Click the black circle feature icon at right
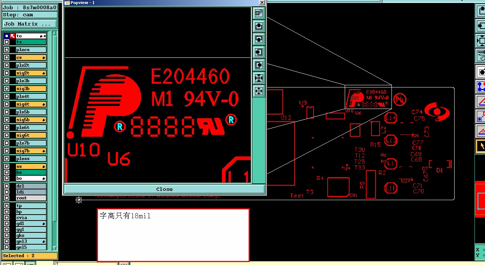This screenshot has height=265, width=485. (x=481, y=72)
